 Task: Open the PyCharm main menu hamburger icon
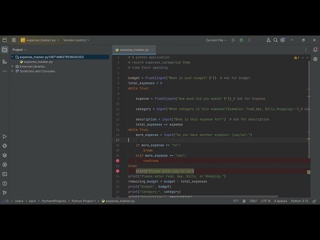[13, 40]
